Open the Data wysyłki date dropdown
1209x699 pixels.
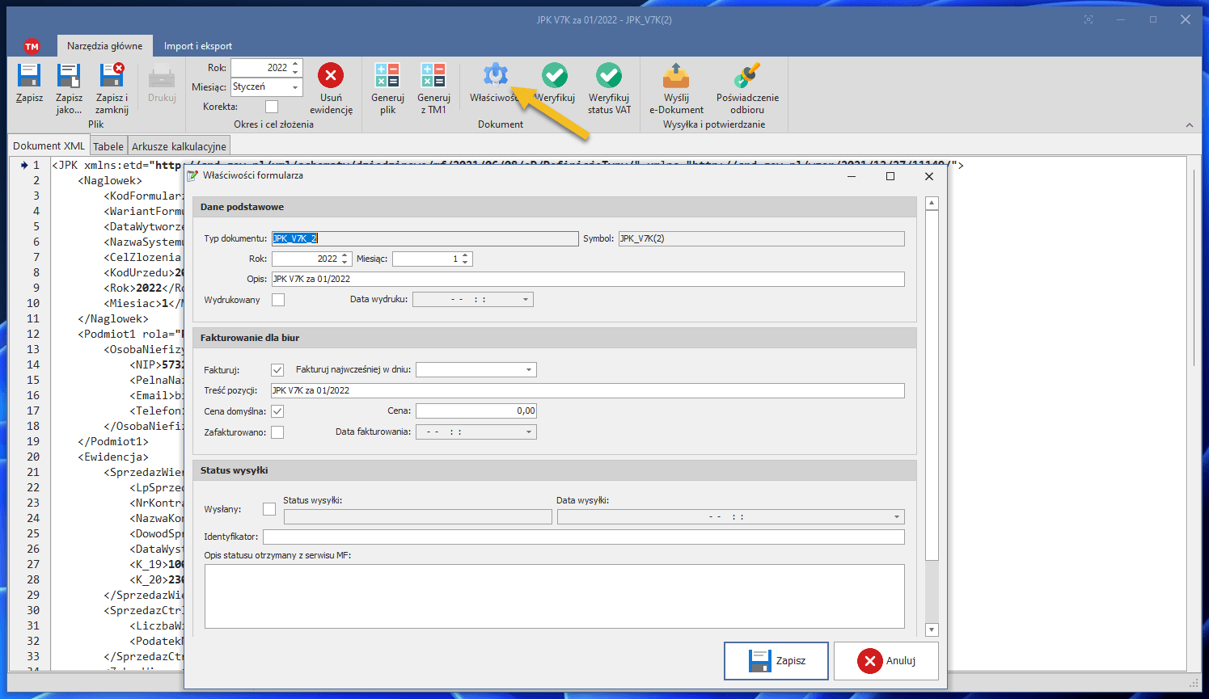pyautogui.click(x=896, y=517)
